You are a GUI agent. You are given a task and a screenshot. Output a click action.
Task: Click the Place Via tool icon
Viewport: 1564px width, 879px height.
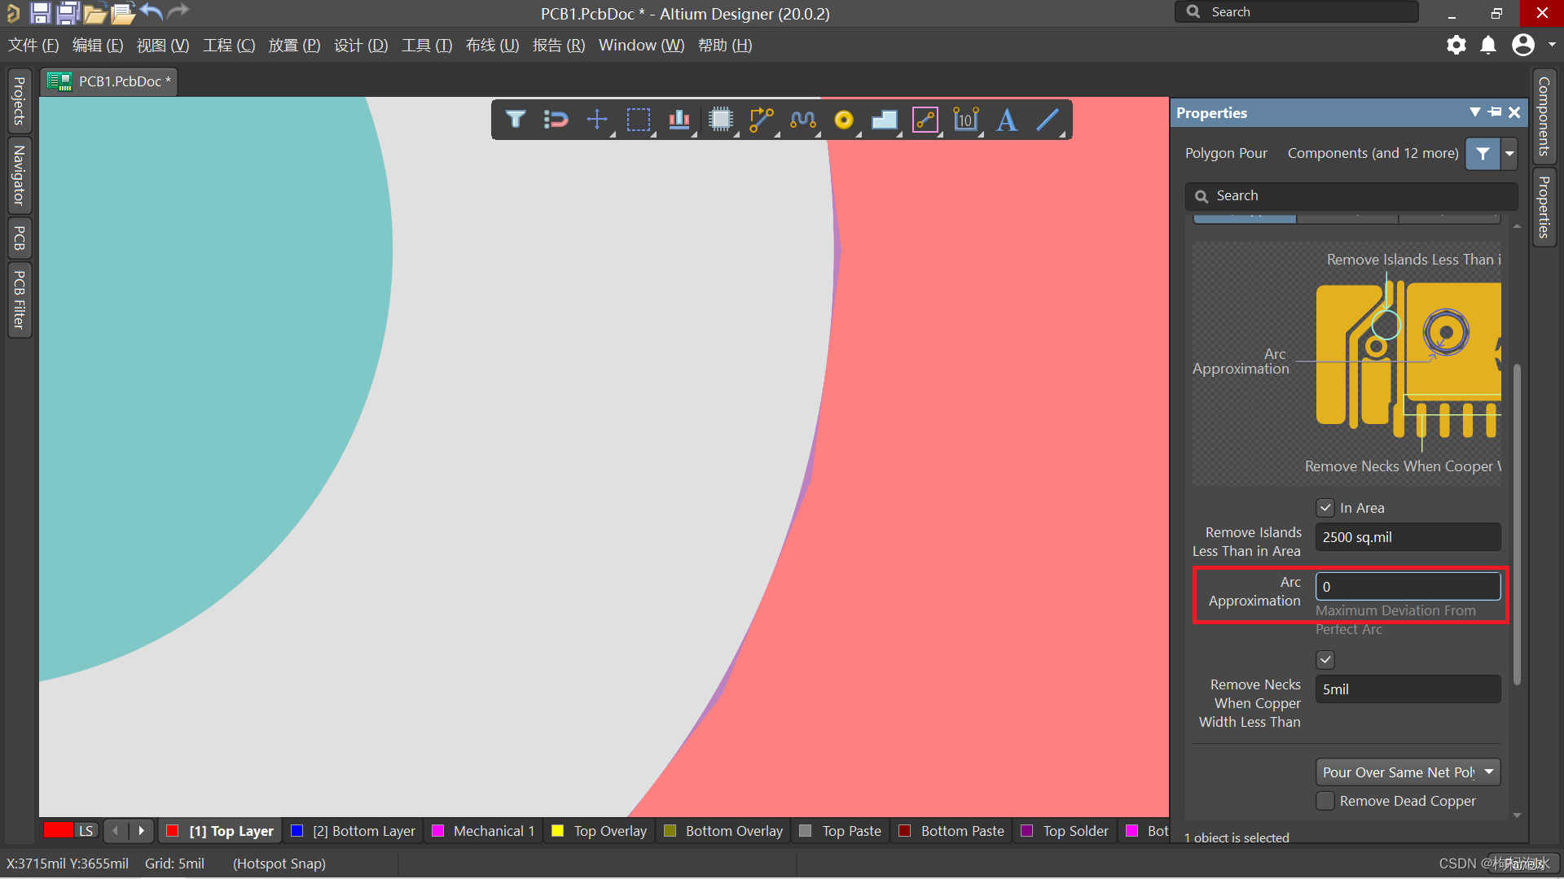coord(844,120)
